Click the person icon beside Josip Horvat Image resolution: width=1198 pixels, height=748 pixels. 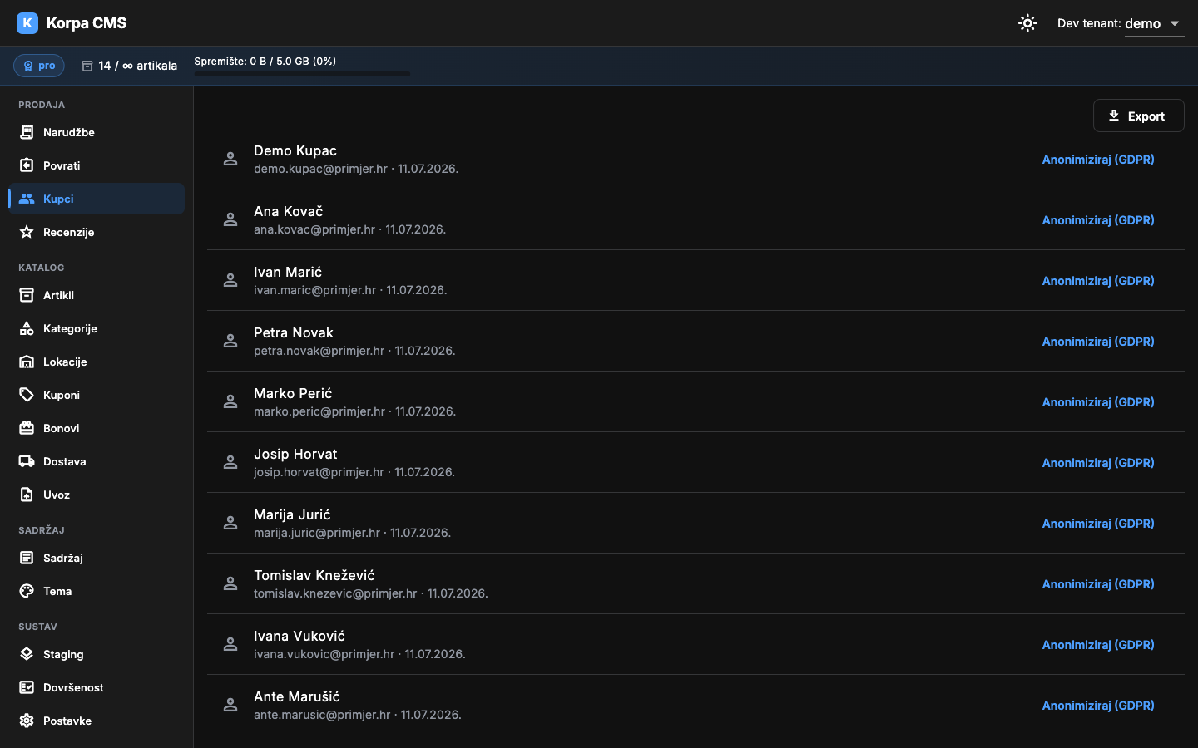point(230,462)
